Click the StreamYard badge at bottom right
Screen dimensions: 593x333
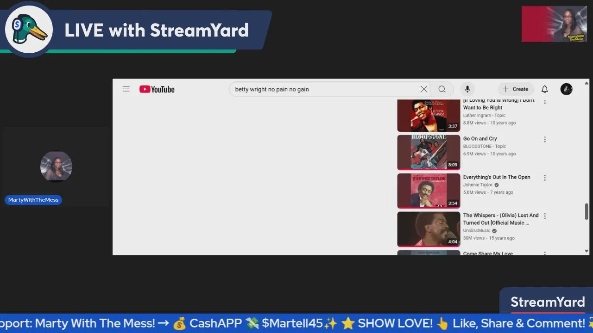pyautogui.click(x=548, y=302)
